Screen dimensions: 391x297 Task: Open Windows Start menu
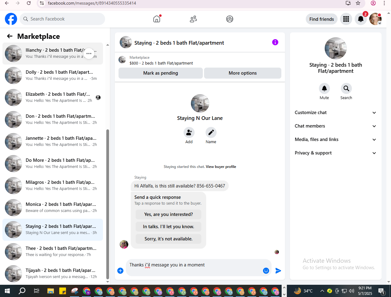click(x=7, y=291)
